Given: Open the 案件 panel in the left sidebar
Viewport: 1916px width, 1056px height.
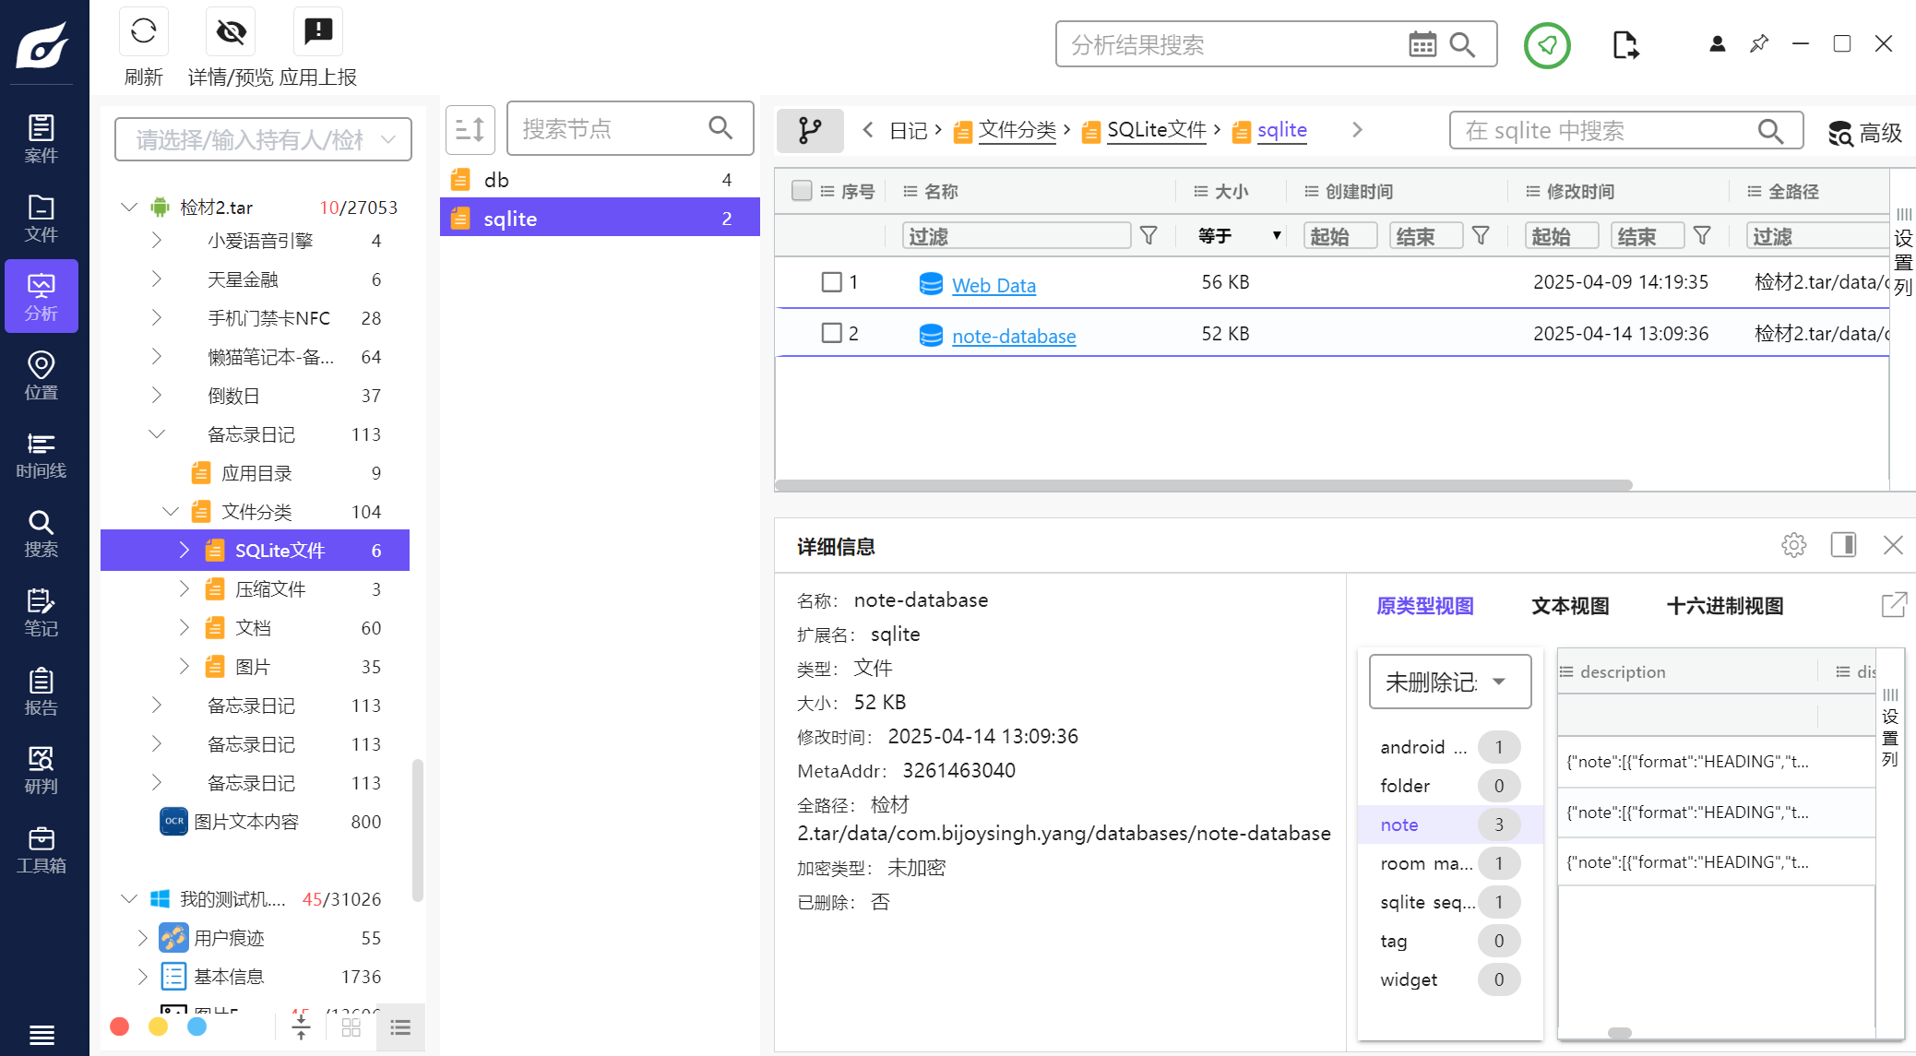Looking at the screenshot, I should [41, 138].
